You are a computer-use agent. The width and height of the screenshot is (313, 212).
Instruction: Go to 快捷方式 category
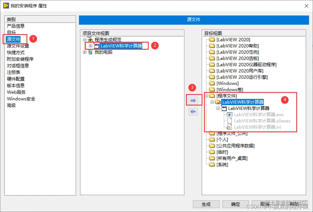click(16, 53)
